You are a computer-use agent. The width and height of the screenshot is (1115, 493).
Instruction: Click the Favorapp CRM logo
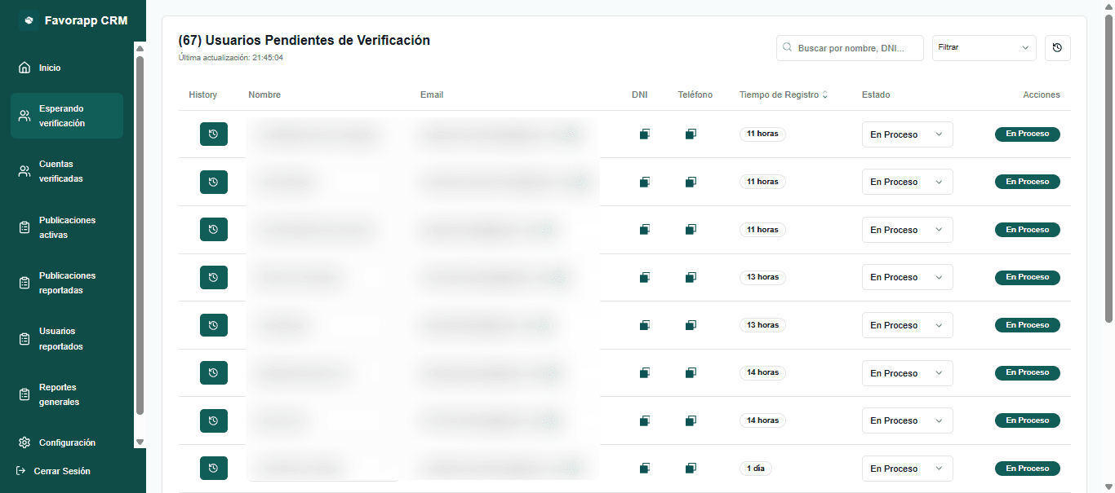[73, 20]
